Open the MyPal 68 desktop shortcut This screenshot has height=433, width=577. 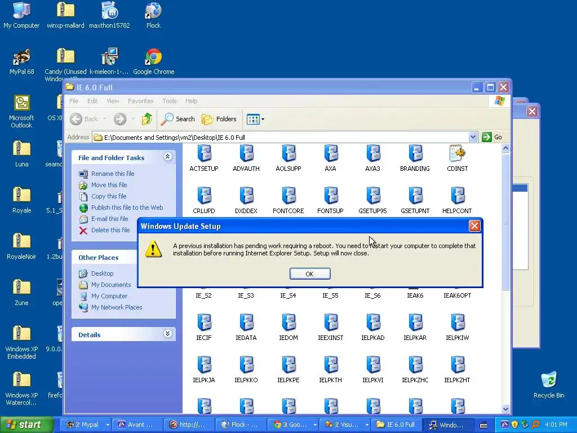pyautogui.click(x=21, y=61)
